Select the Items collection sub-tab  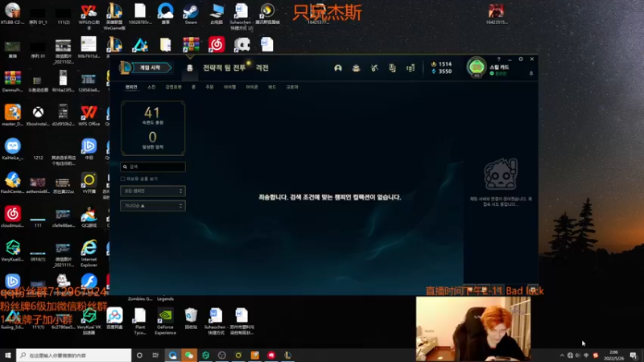229,87
